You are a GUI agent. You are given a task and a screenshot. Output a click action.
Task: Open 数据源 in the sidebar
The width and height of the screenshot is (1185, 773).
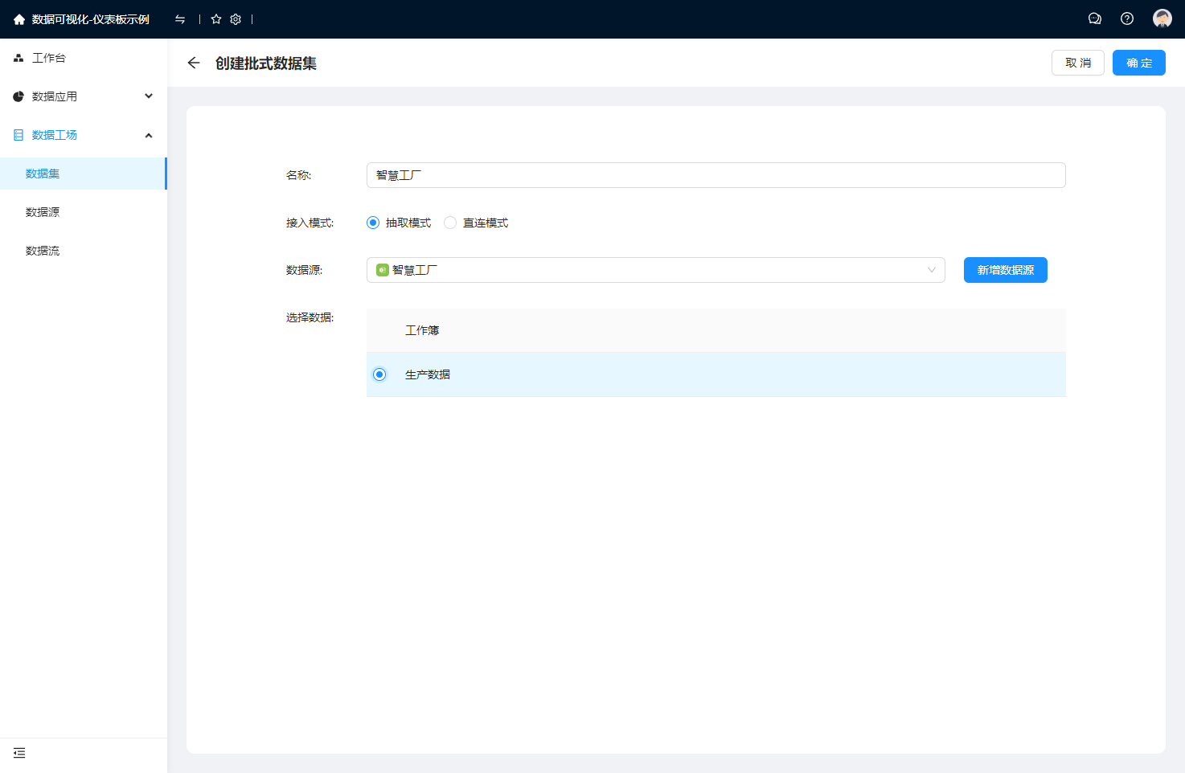click(43, 212)
